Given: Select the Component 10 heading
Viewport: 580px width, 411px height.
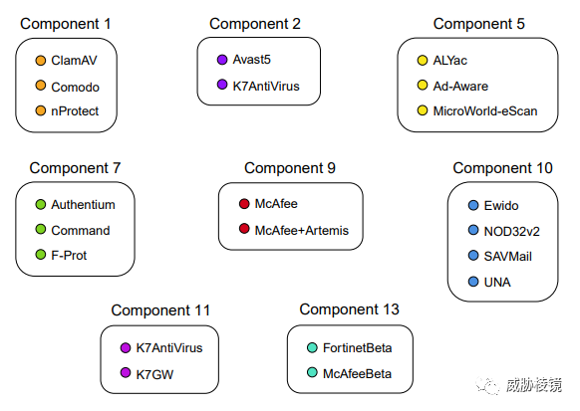Looking at the screenshot, I should [502, 168].
